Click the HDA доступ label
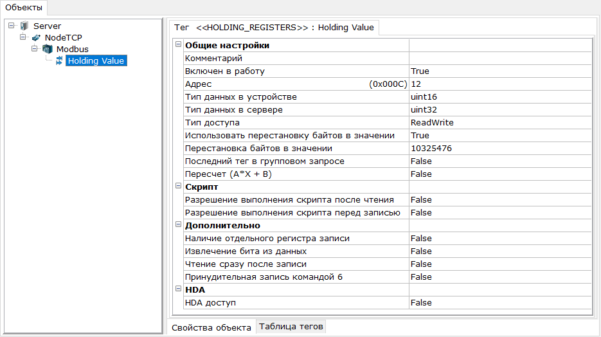Viewport: 601px width, 337px height. click(210, 303)
